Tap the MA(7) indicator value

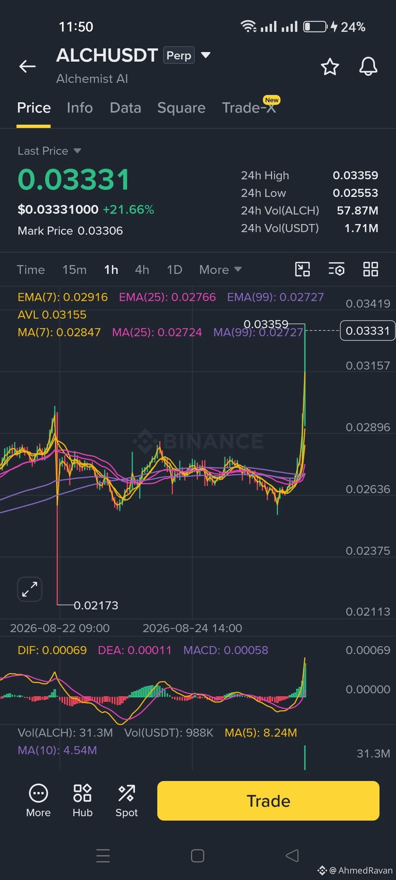tap(59, 332)
